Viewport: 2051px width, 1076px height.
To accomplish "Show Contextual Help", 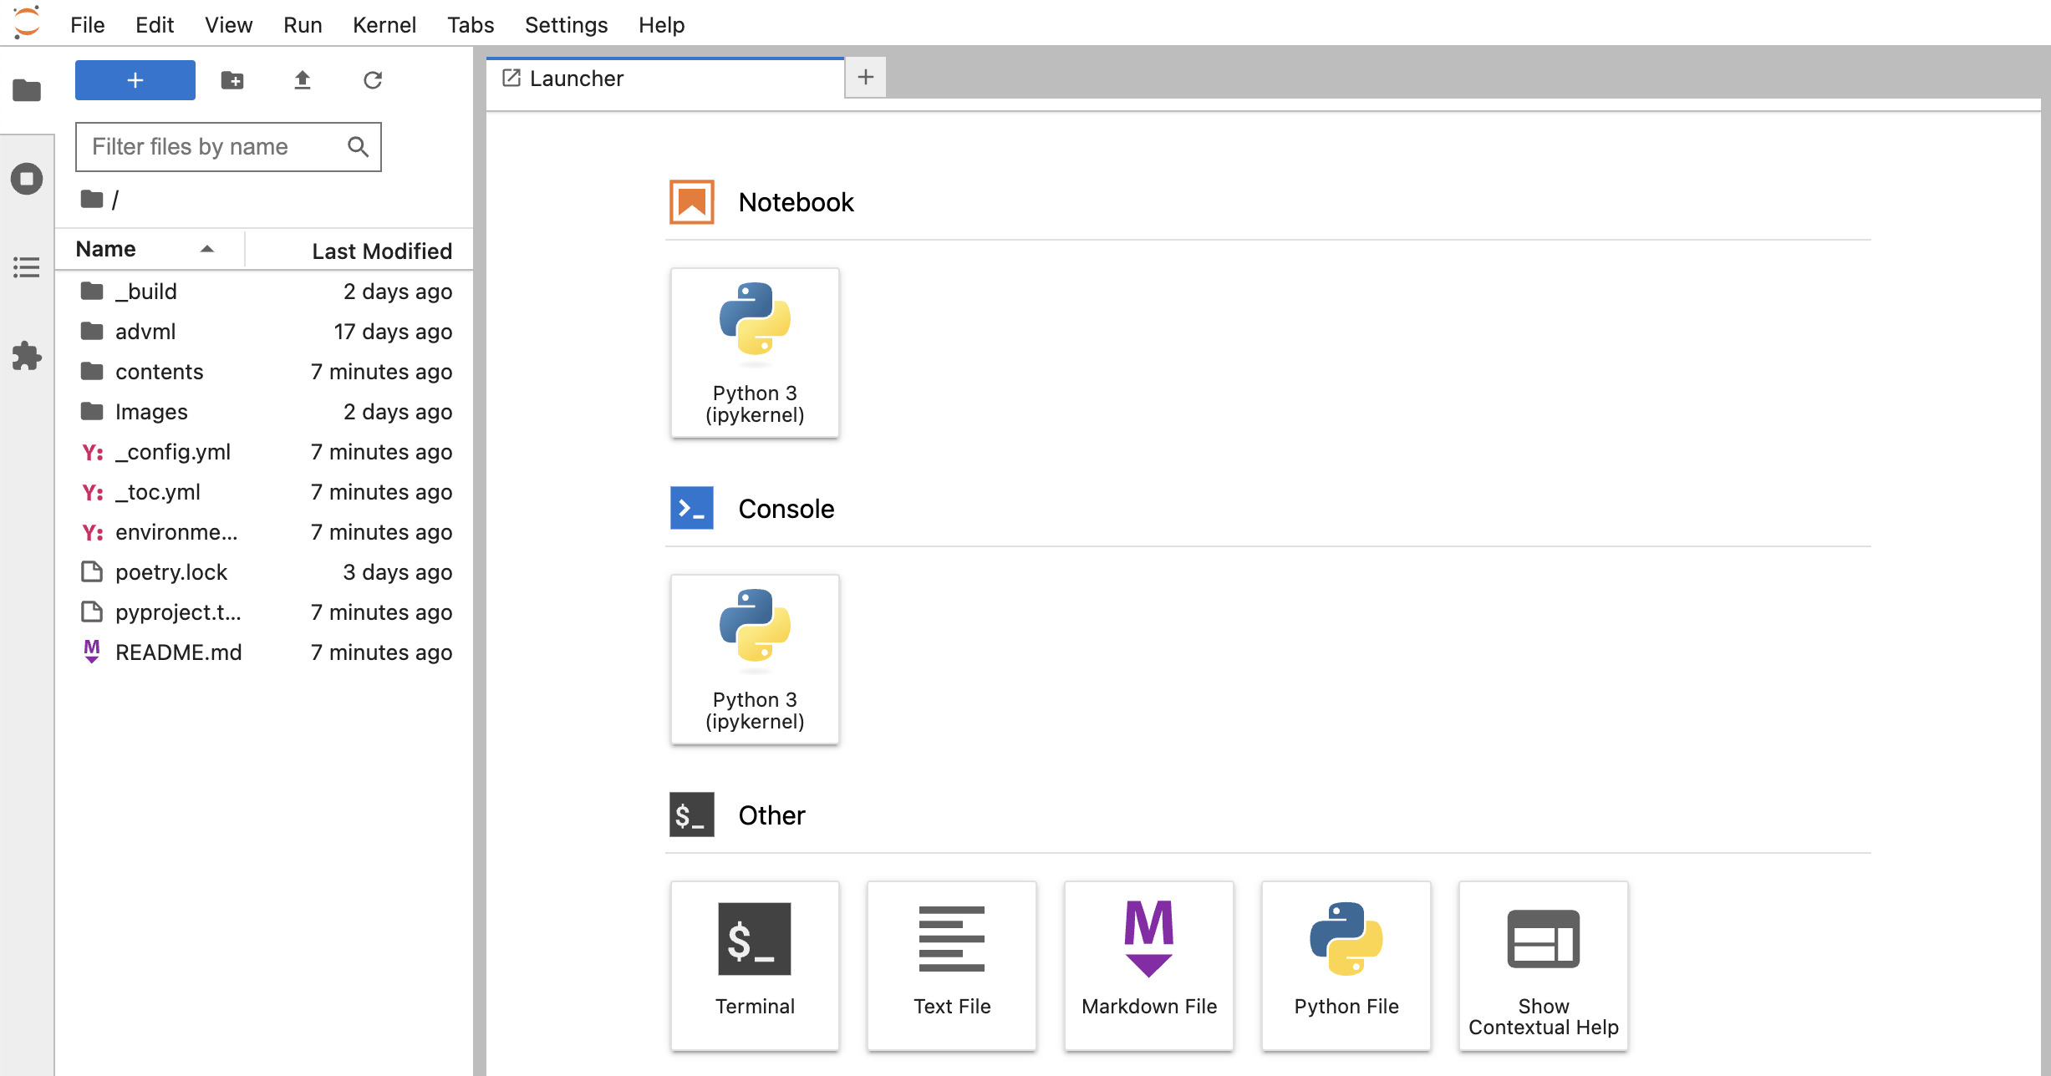I will [1544, 966].
